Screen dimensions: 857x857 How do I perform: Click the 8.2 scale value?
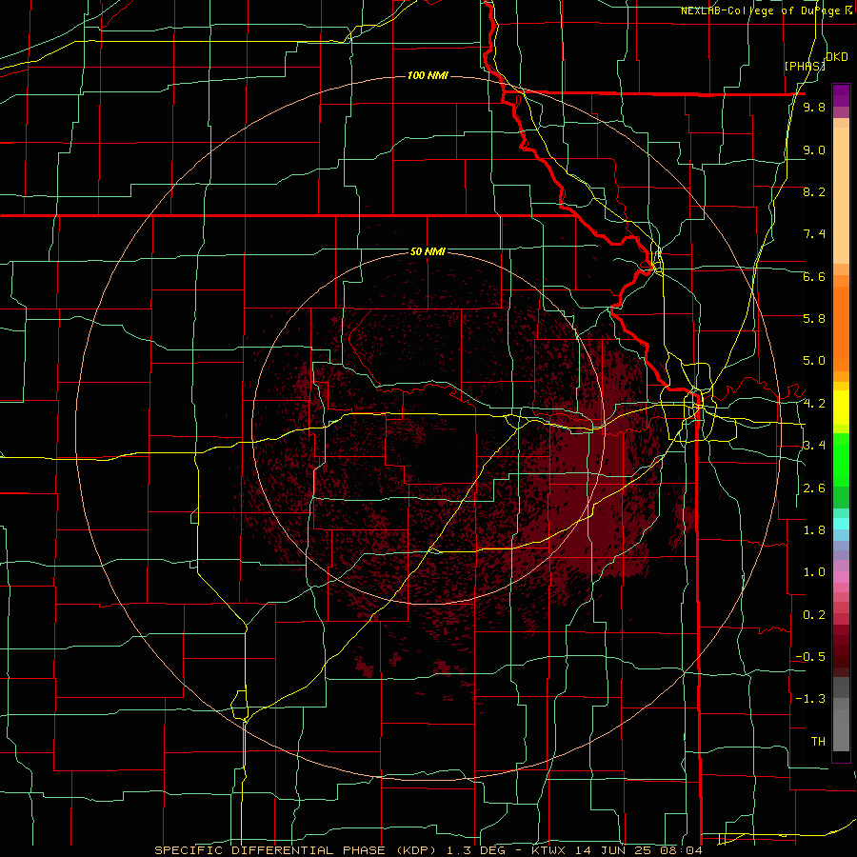click(x=814, y=191)
